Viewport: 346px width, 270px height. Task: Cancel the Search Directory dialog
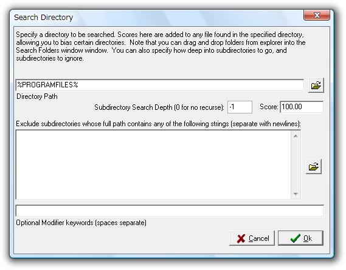pos(252,238)
